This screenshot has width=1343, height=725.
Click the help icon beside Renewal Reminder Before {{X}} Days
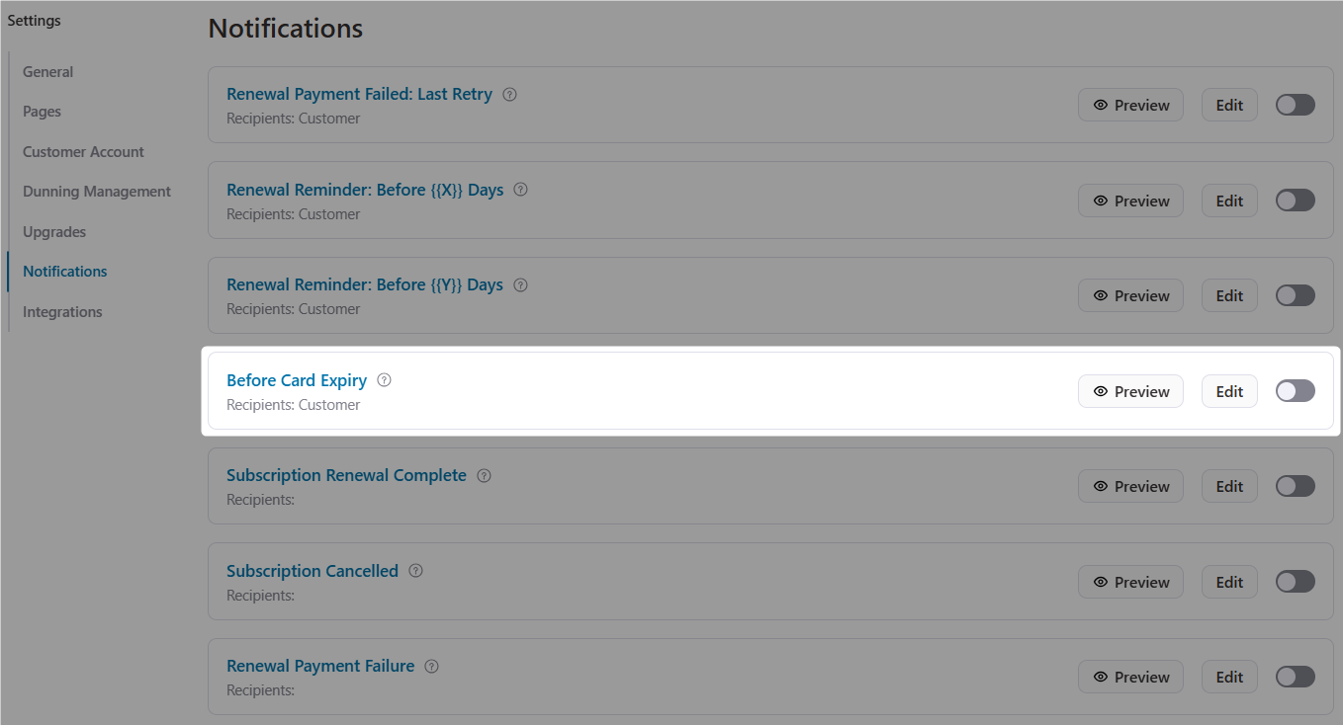520,190
